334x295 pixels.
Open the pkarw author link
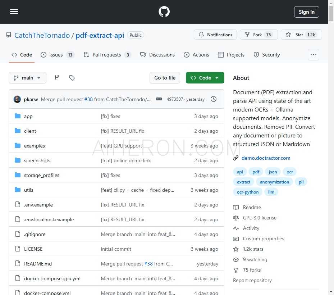[31, 99]
